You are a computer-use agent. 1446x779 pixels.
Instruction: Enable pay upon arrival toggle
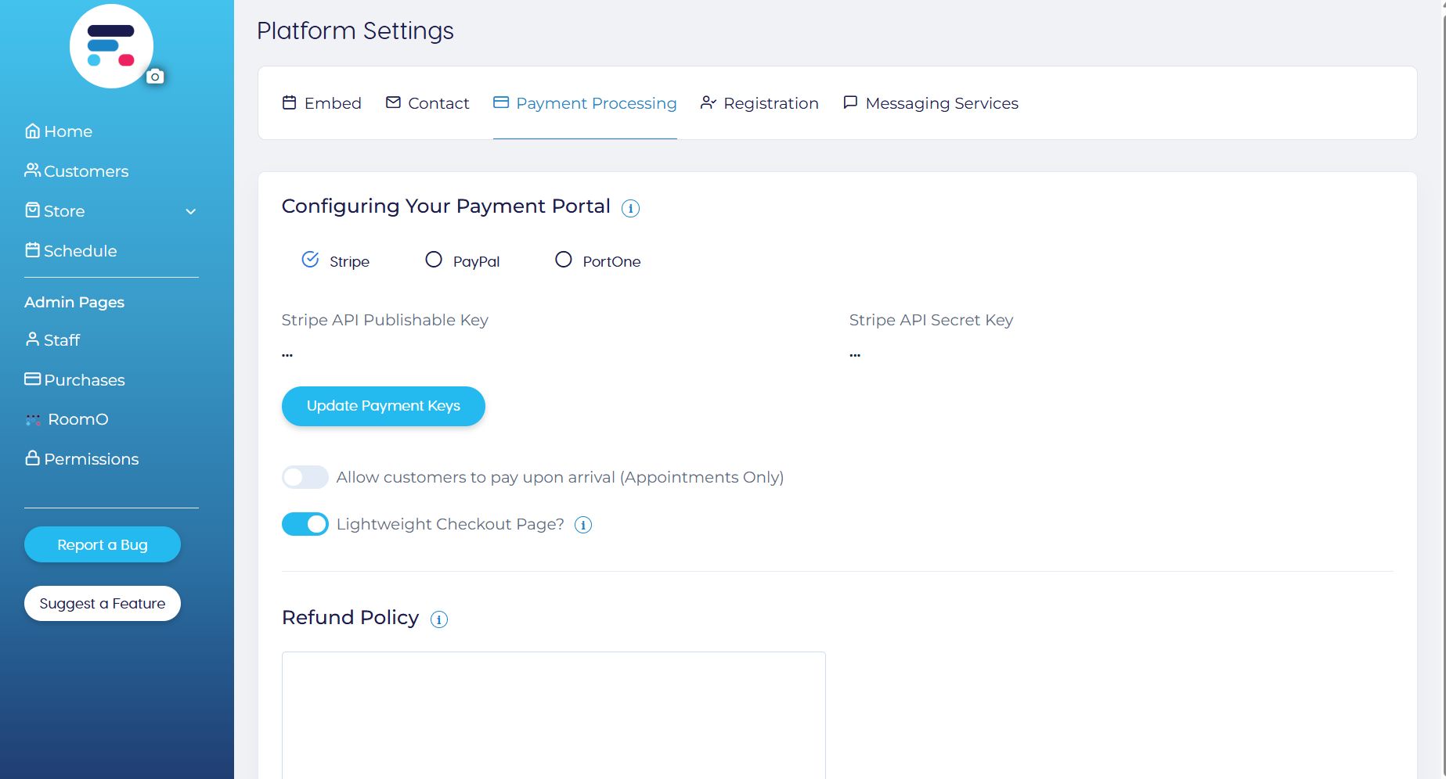[x=305, y=477]
